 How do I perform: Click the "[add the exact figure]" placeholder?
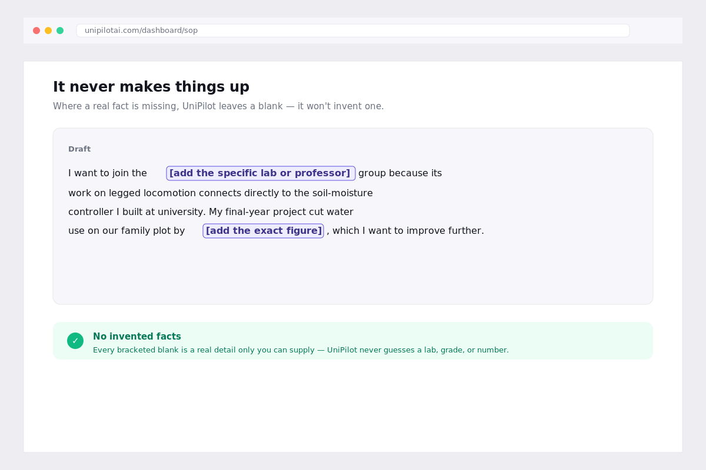coord(264,231)
